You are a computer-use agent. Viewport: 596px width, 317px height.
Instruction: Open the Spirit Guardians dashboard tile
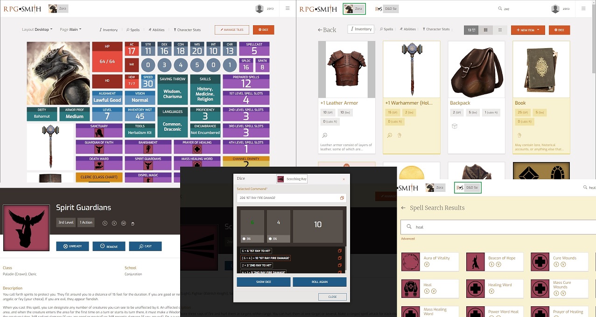click(148, 163)
